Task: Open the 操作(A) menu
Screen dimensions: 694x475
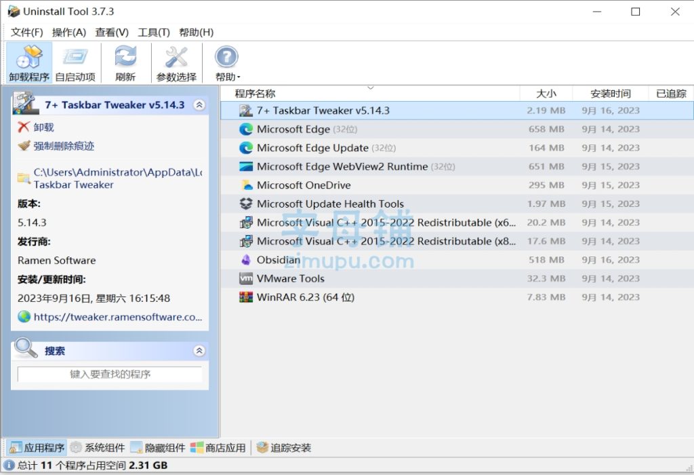Action: (68, 33)
